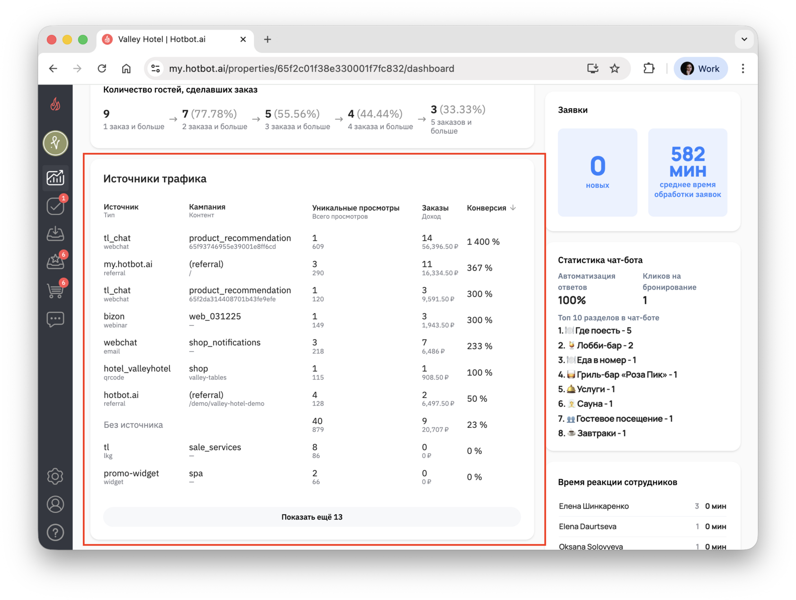Open reviews star tray icon in sidebar
Image resolution: width=796 pixels, height=600 pixels.
(x=55, y=262)
